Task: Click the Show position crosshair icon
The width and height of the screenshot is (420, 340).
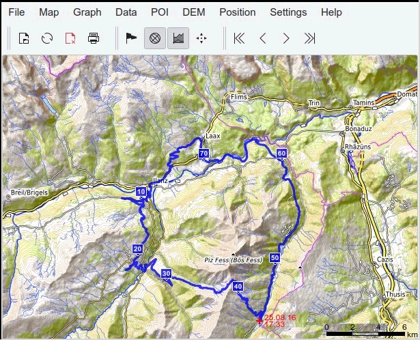Action: [x=201, y=38]
